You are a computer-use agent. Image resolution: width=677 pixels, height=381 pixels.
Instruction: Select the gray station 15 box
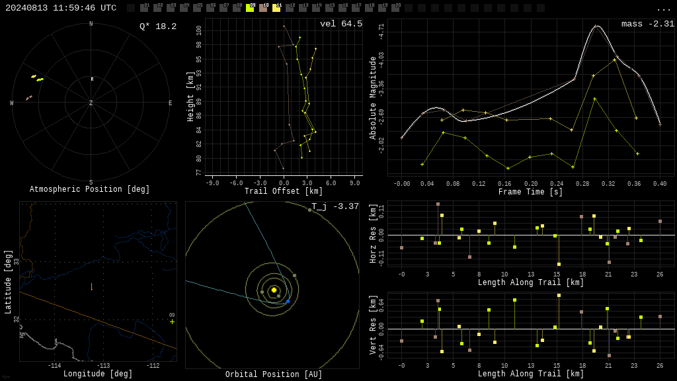pos(329,7)
